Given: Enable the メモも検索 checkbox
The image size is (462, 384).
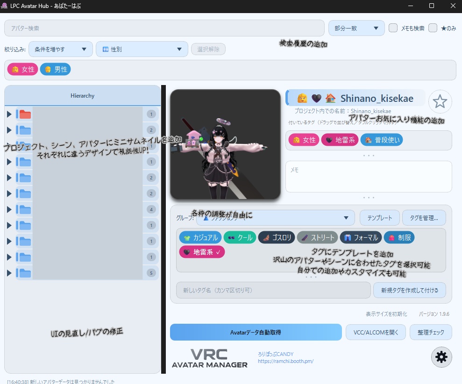Looking at the screenshot, I should [393, 28].
